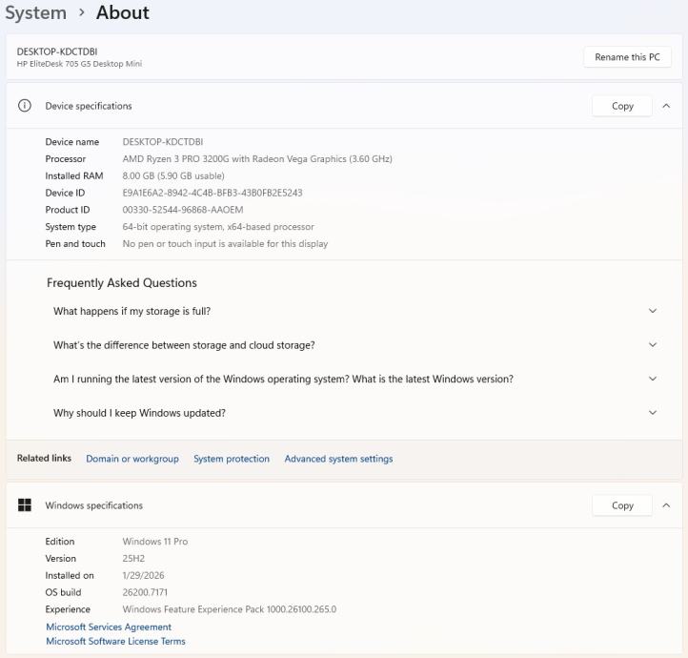The image size is (688, 658).
Task: Copy the Windows specifications
Action: tap(622, 505)
